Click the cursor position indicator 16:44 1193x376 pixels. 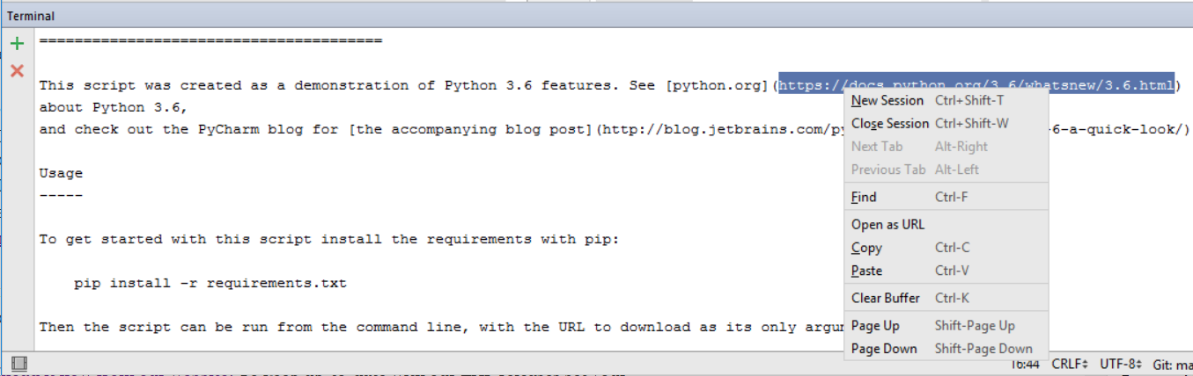(x=1023, y=364)
